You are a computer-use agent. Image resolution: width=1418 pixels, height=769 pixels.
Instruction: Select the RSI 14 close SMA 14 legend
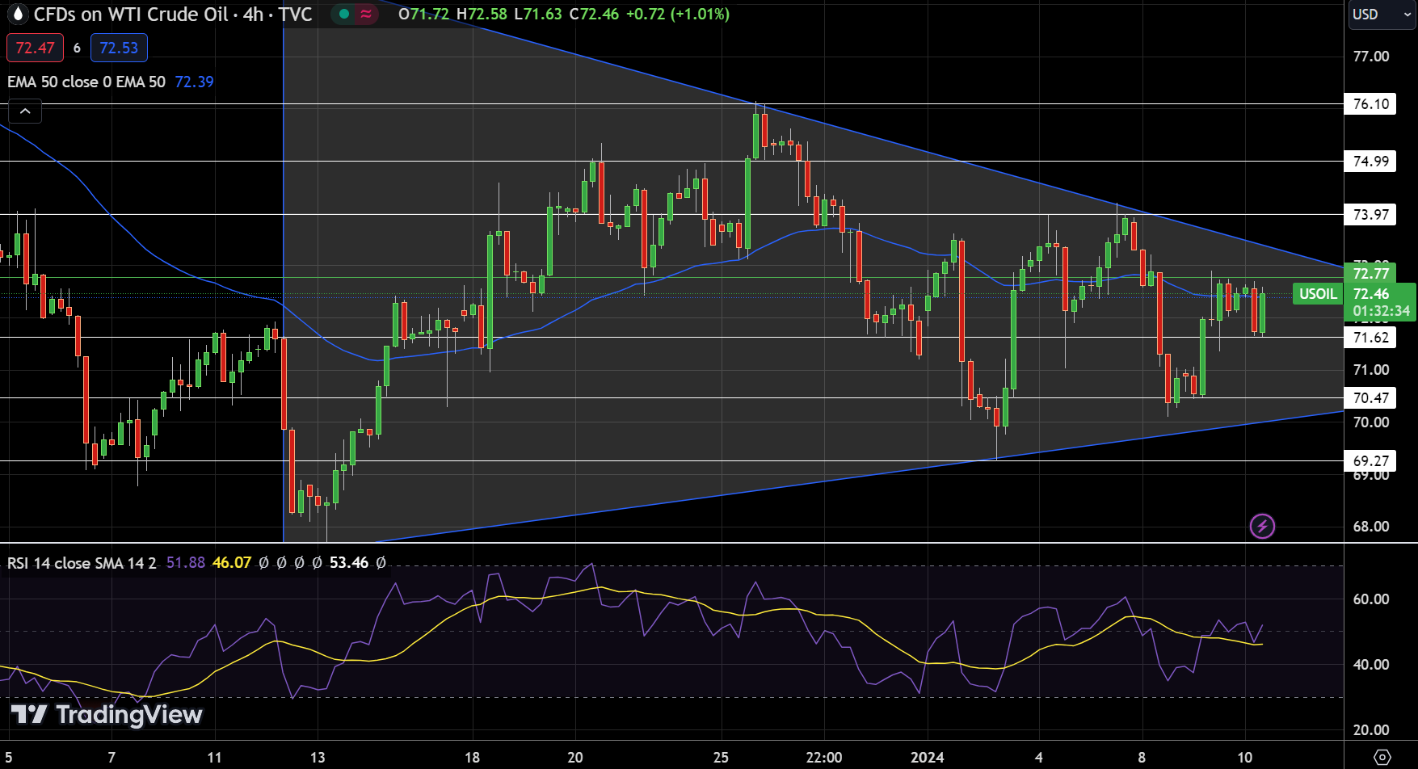(x=82, y=563)
